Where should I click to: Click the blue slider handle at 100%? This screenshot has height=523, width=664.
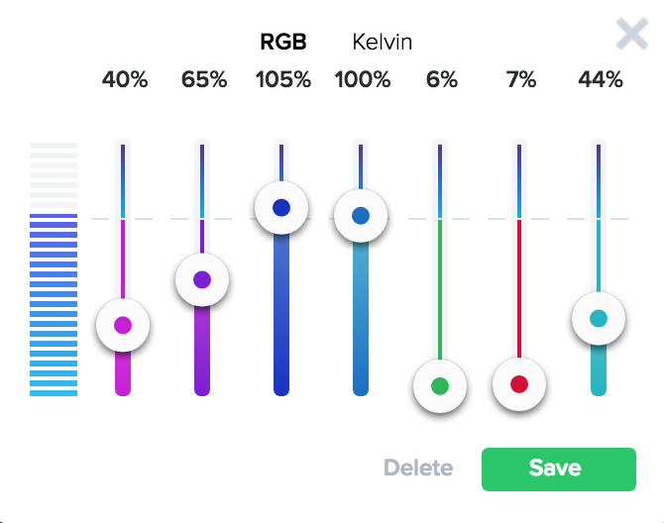(361, 215)
